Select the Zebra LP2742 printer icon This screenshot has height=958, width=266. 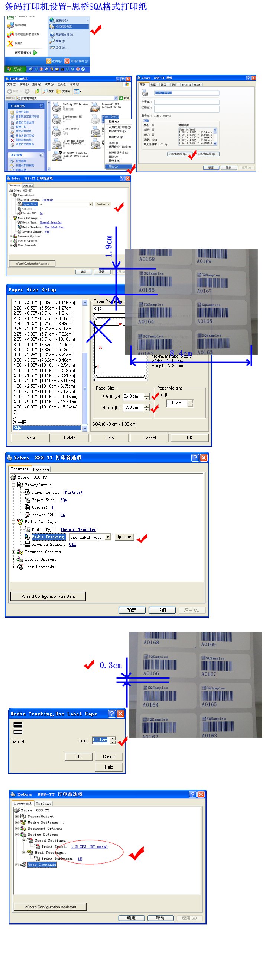point(57,131)
